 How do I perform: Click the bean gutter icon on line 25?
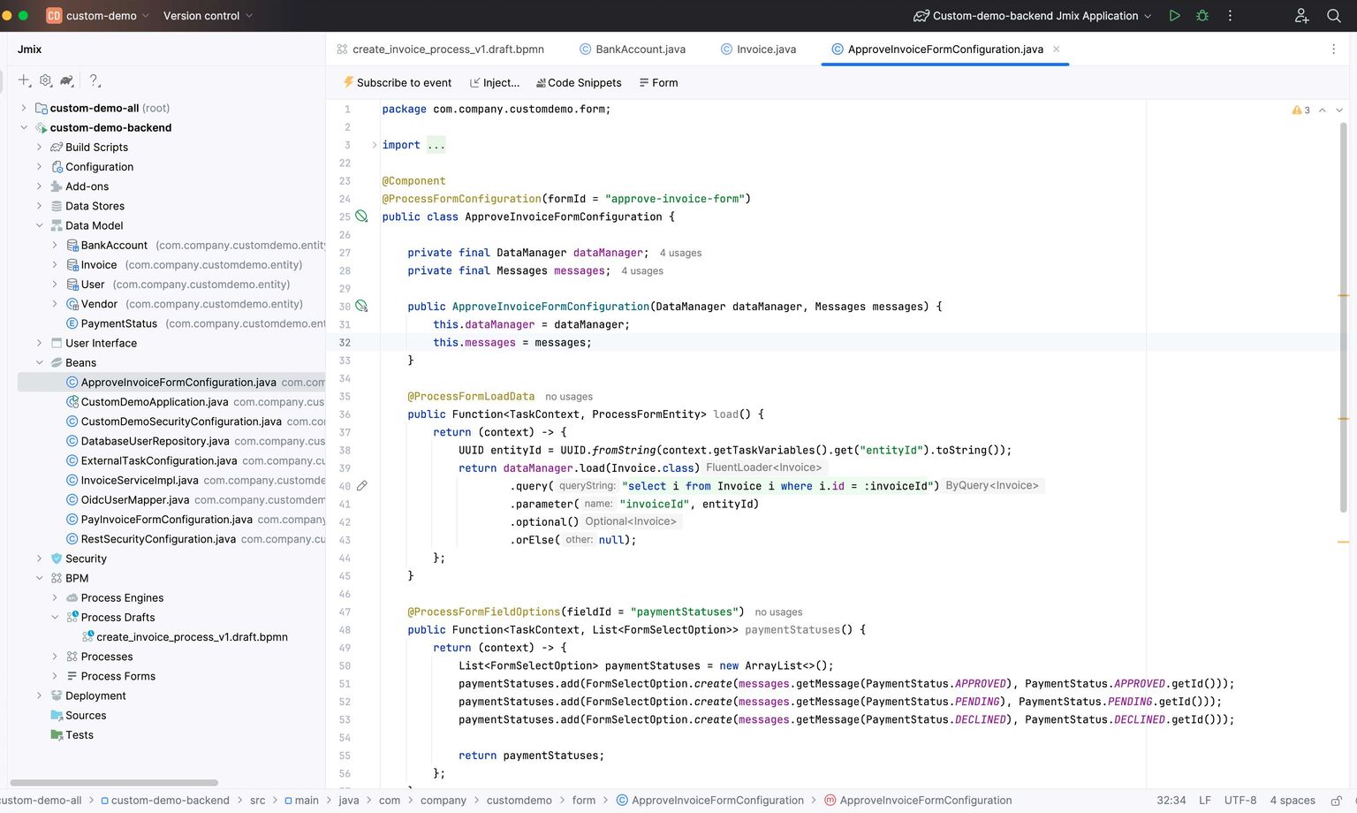[x=361, y=217]
